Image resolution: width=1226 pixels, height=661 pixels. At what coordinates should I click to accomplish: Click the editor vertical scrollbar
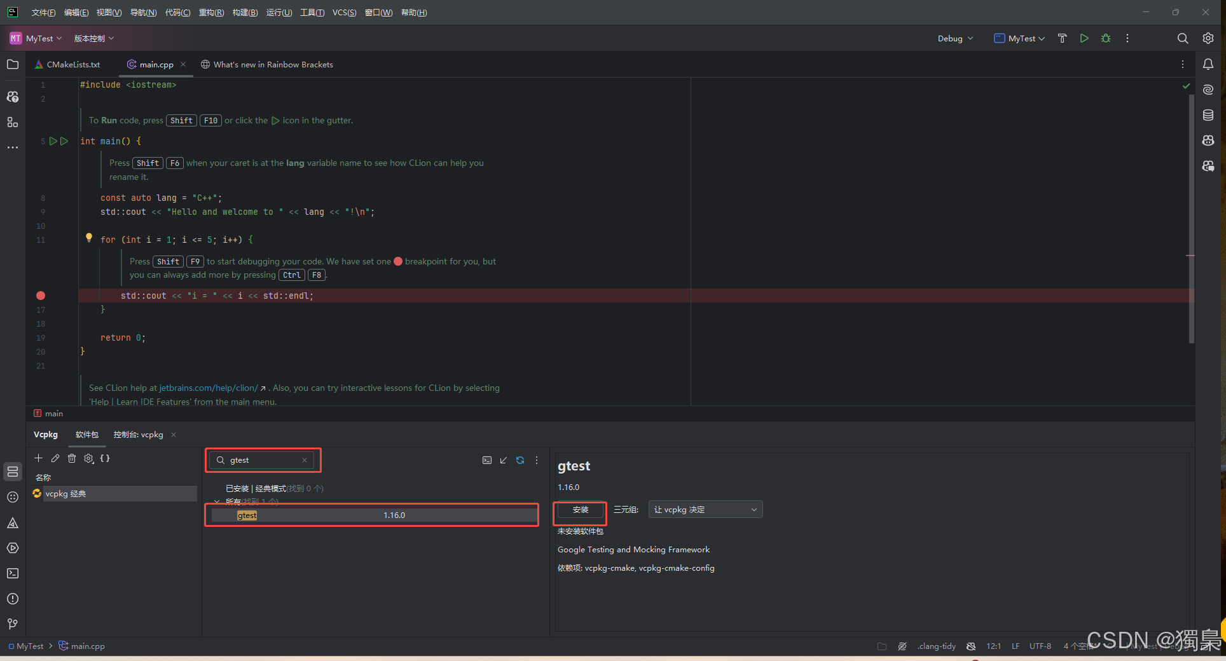click(x=1191, y=219)
